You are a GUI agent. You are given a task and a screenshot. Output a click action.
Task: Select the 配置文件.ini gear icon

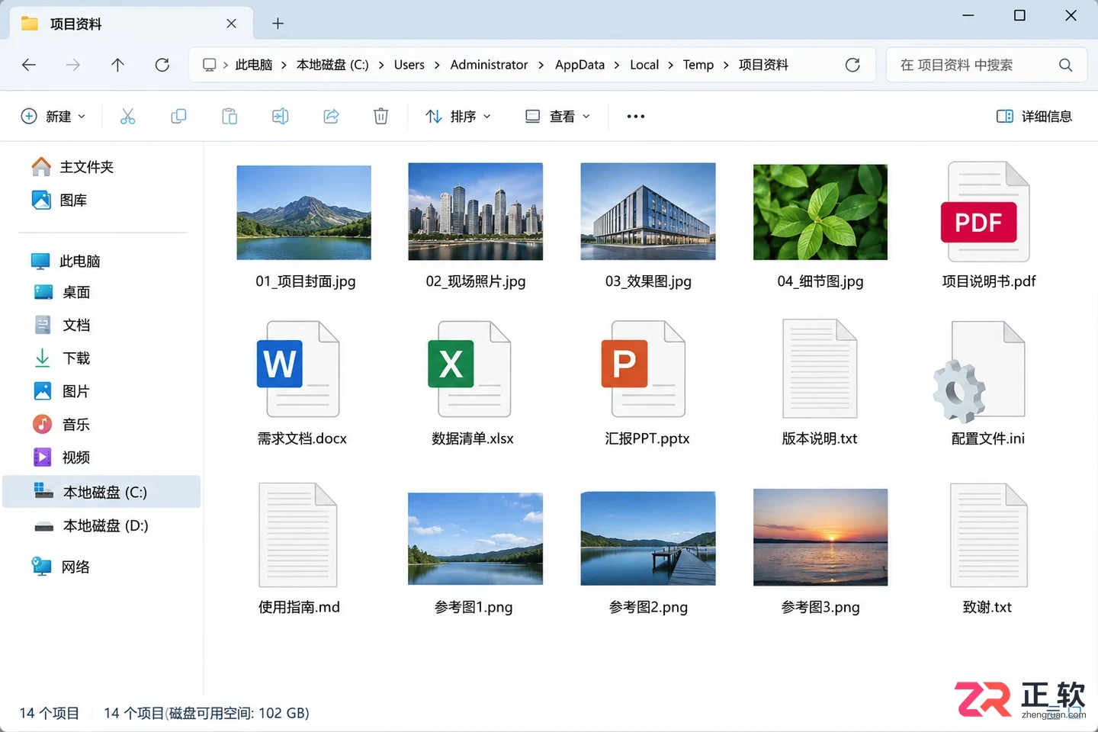tap(979, 372)
